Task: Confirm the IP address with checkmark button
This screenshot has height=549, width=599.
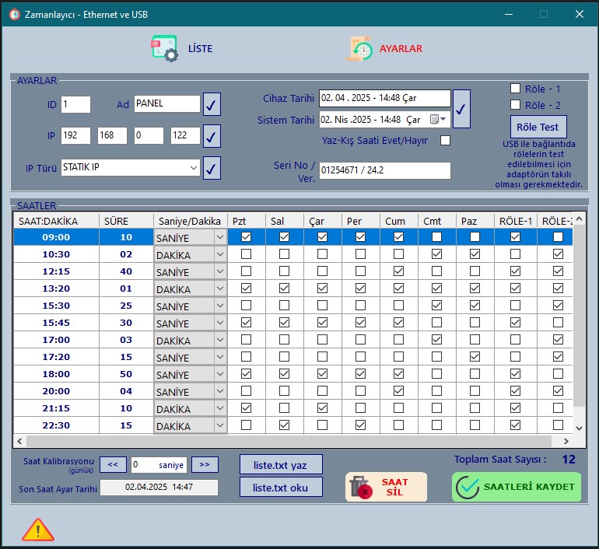Action: [x=212, y=136]
